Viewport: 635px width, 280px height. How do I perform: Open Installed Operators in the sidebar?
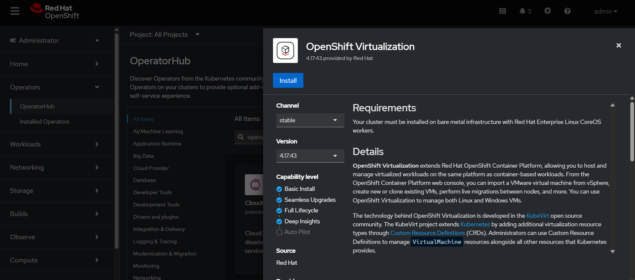pyautogui.click(x=44, y=122)
